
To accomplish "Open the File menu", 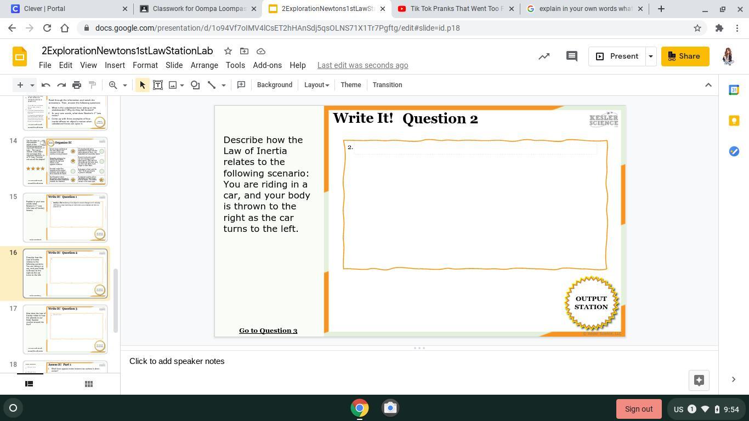I will tap(45, 65).
